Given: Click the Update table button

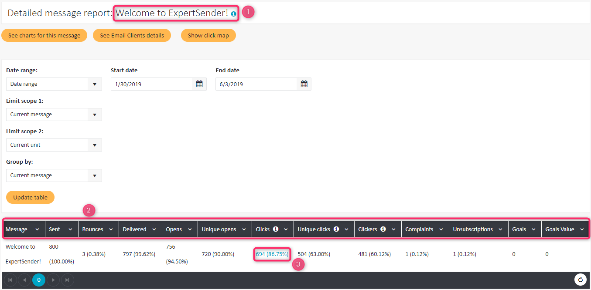Looking at the screenshot, I should point(30,197).
